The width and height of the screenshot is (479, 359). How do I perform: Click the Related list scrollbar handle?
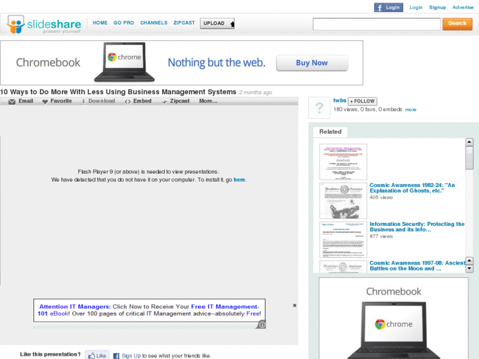[x=469, y=158]
